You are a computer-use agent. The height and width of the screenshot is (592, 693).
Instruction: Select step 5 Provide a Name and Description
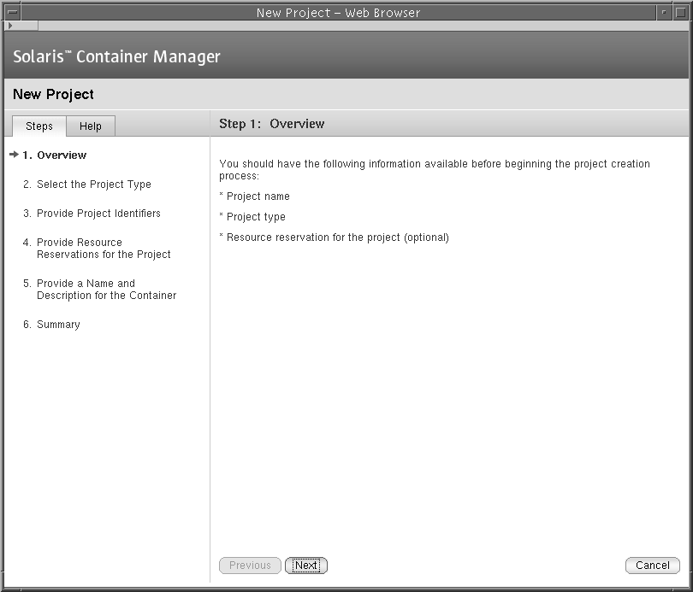point(99,290)
